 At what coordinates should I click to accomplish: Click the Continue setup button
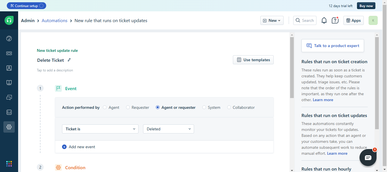point(26,6)
